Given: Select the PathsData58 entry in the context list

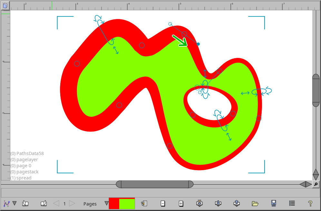Looking at the screenshot, I should click(27, 153).
